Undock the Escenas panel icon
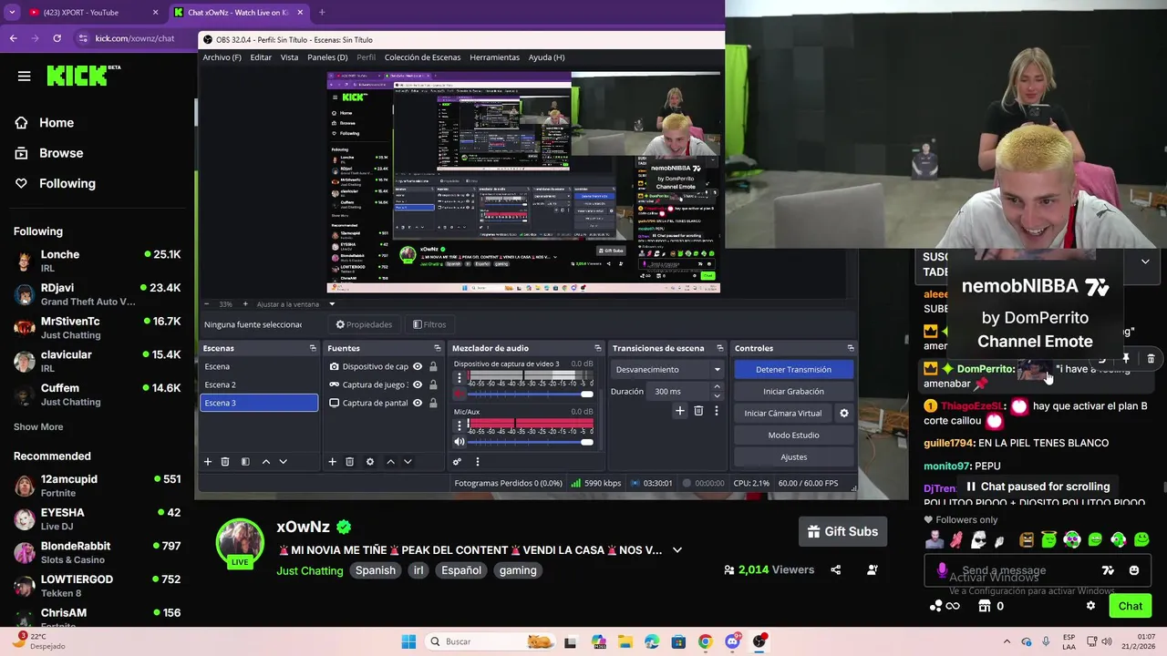Image resolution: width=1167 pixels, height=656 pixels. (313, 348)
